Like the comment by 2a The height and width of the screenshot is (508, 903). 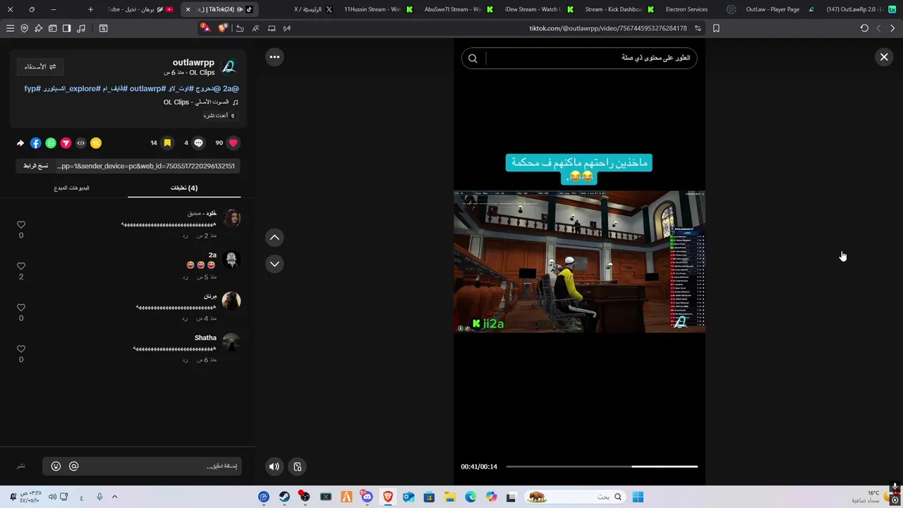pyautogui.click(x=21, y=267)
